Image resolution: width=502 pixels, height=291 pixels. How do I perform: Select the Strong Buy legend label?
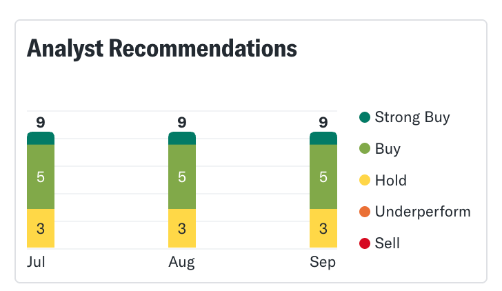coord(412,117)
